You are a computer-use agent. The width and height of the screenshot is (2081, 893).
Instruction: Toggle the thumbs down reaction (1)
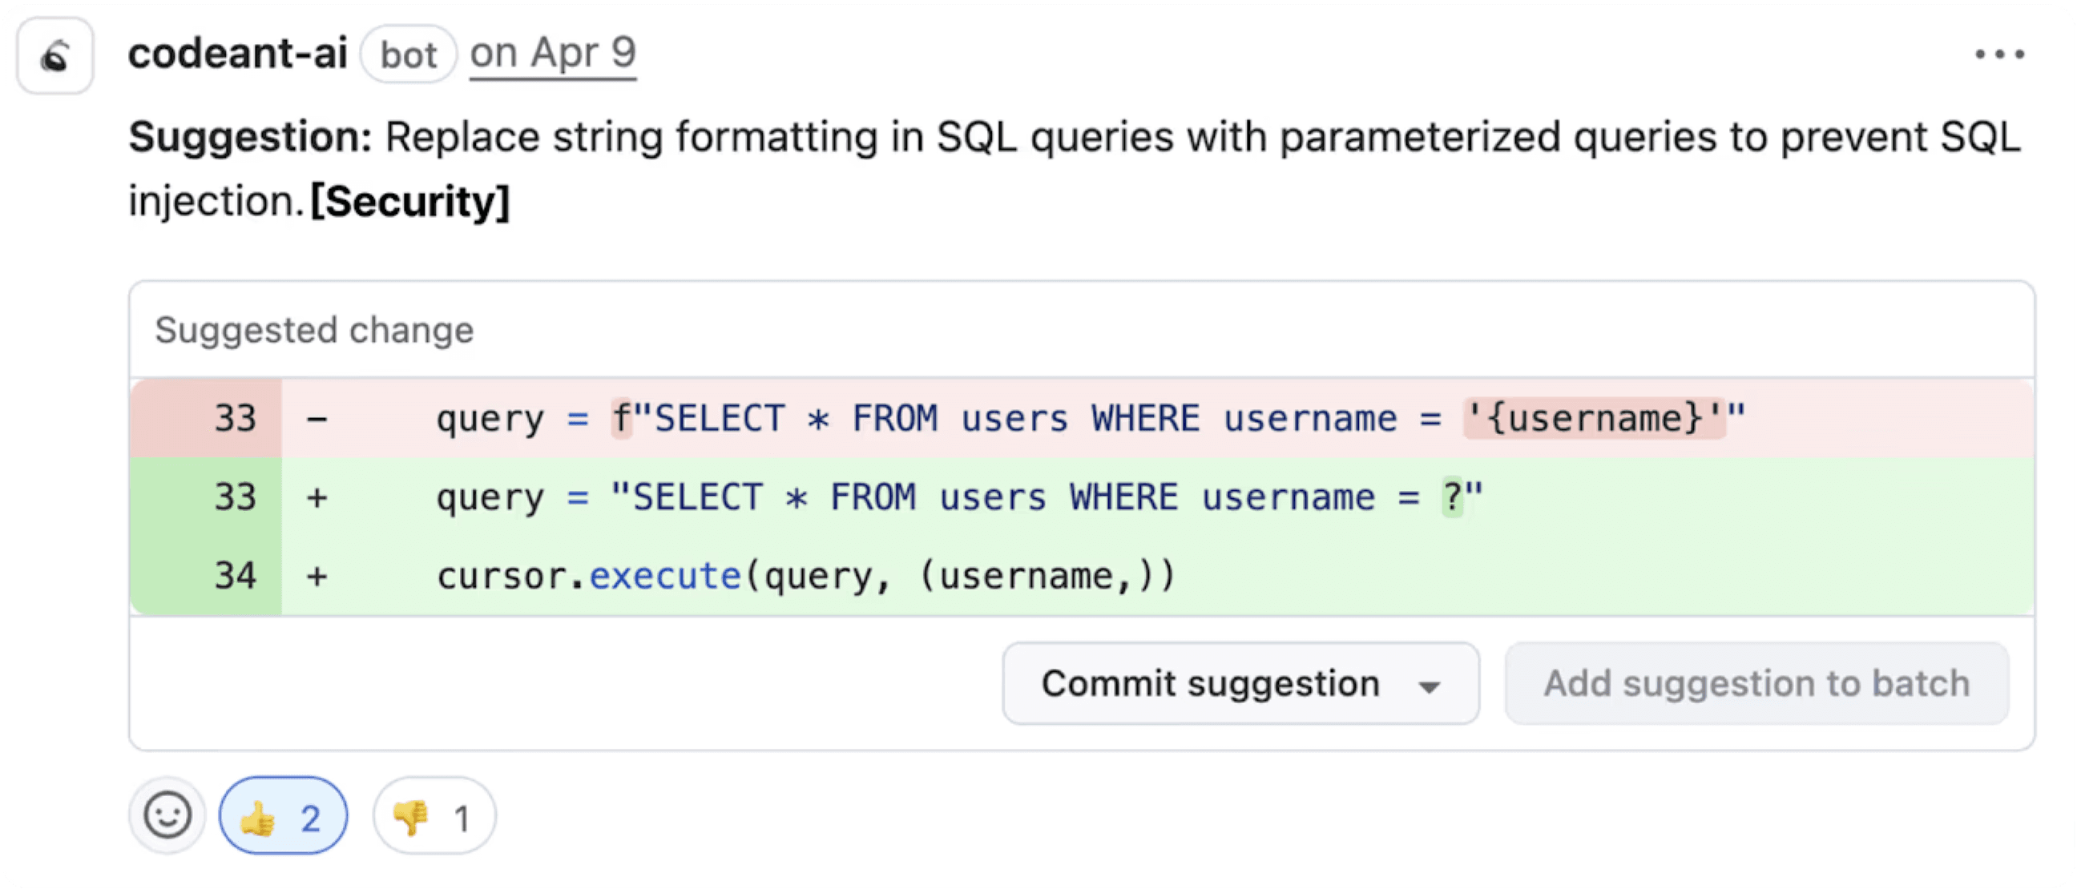[x=434, y=815]
